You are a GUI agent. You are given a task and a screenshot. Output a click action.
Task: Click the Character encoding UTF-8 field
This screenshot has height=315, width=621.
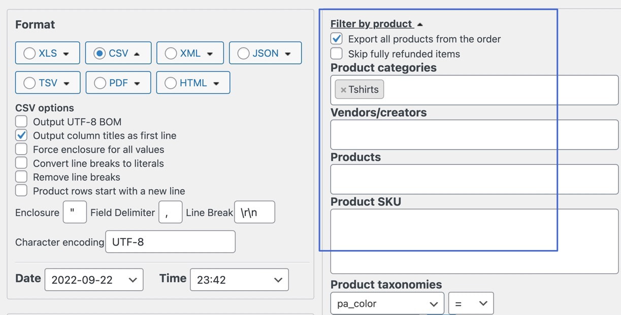click(171, 242)
